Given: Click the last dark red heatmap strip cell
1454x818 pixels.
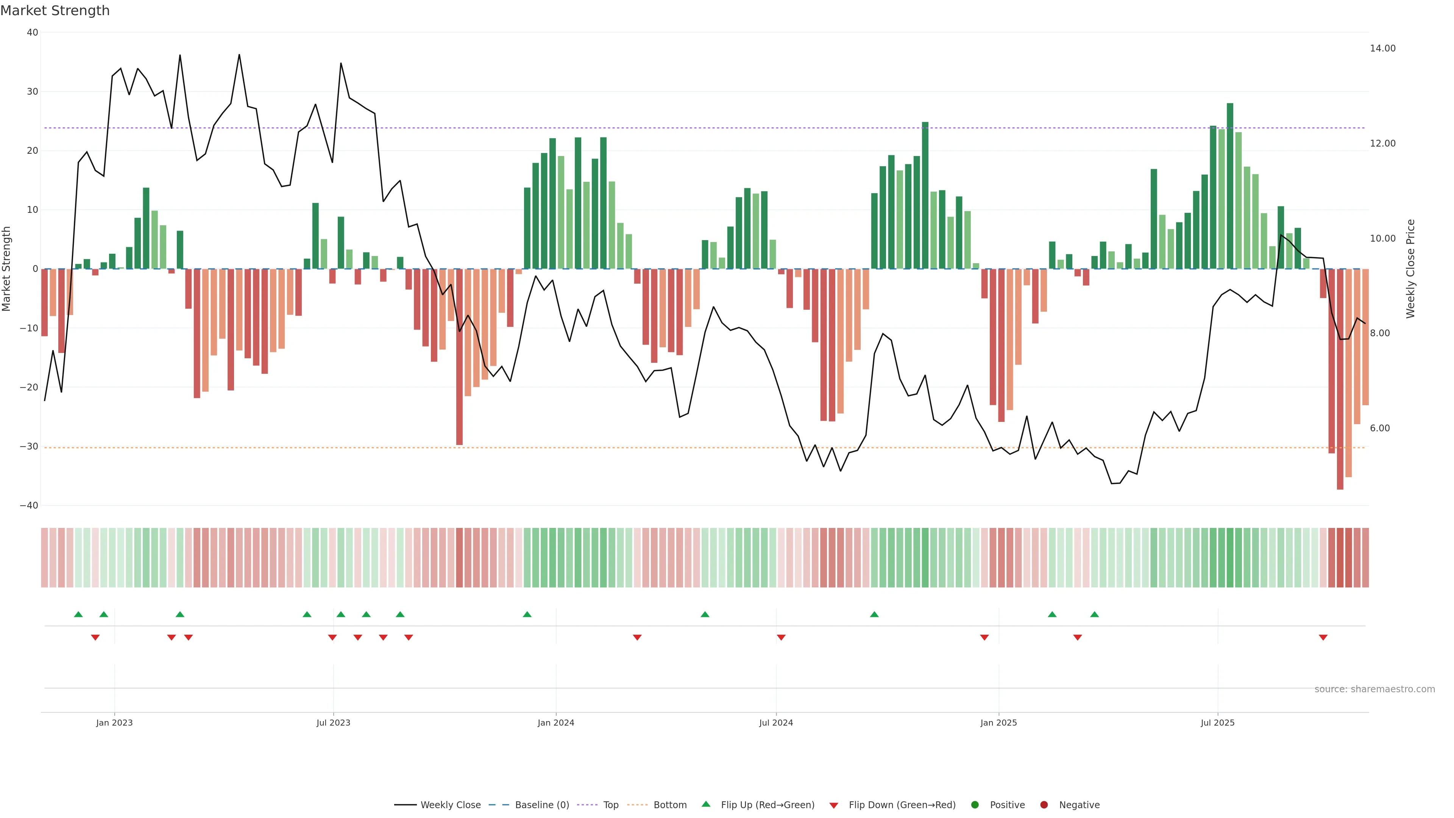Looking at the screenshot, I should [1365, 558].
